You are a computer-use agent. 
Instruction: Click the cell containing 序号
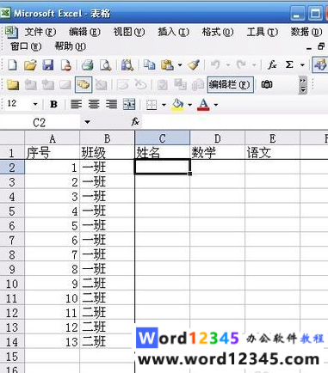tap(53, 152)
